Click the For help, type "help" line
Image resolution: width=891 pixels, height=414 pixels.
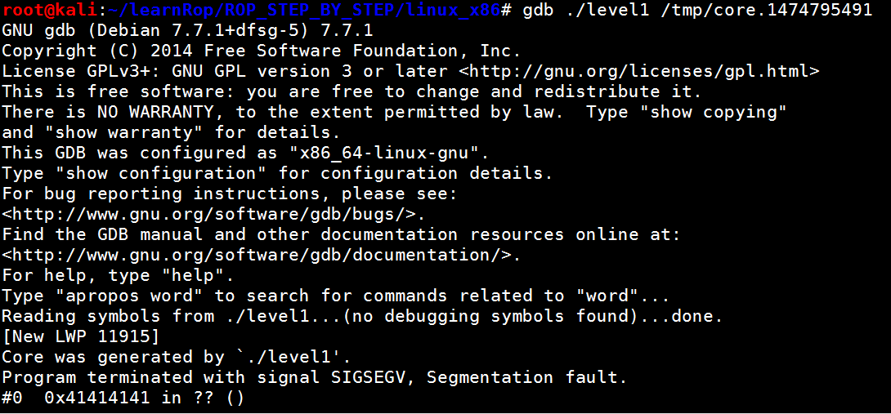tap(119, 275)
